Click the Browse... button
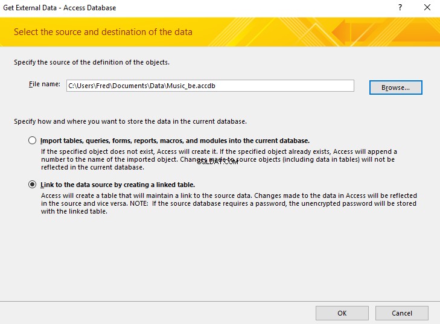The height and width of the screenshot is (324, 440). pyautogui.click(x=396, y=87)
